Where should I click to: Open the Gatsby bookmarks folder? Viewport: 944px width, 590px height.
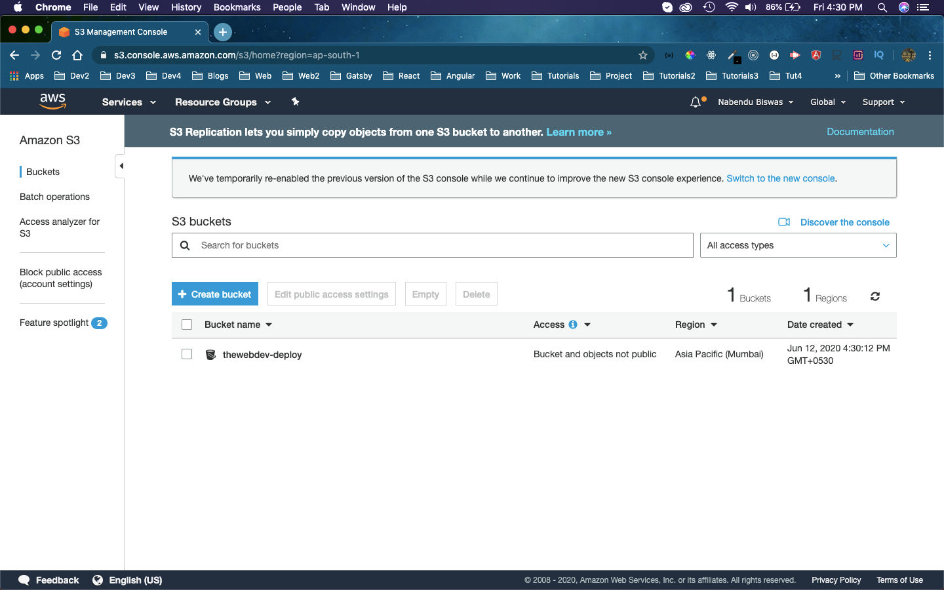[x=351, y=76]
